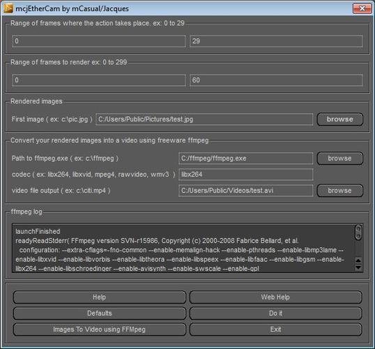The height and width of the screenshot is (349, 375).
Task: Open Web Help
Action: coord(275,297)
